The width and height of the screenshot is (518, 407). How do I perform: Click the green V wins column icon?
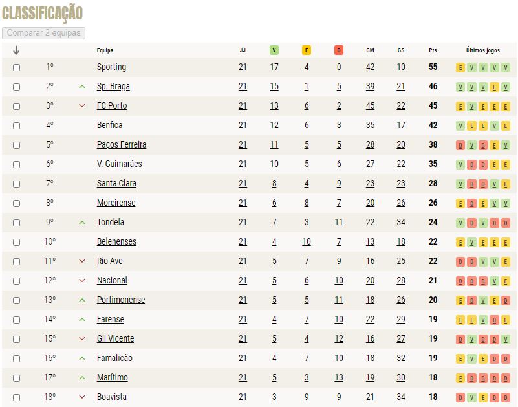point(274,50)
